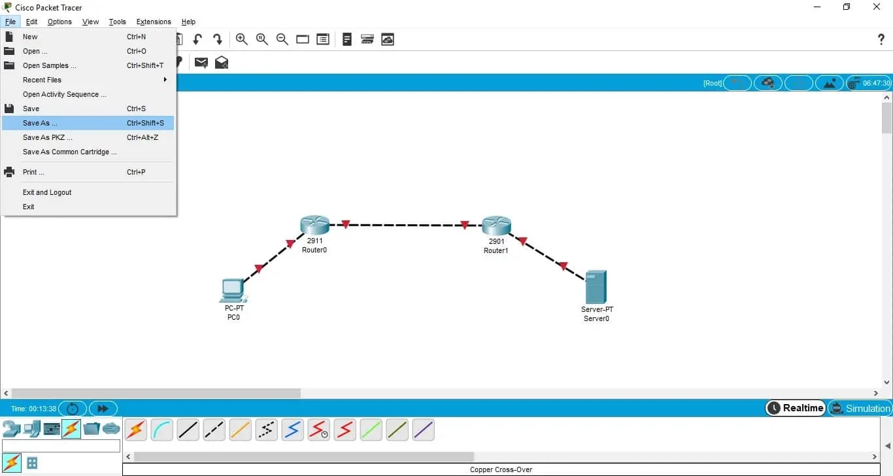
Task: Click the Add Complex PDU open envelope icon
Action: (x=222, y=62)
